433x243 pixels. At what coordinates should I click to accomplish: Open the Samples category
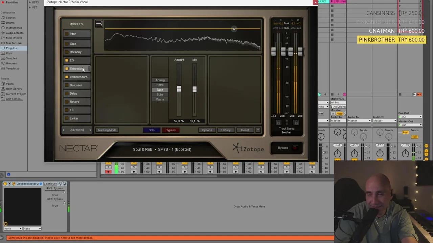[x=11, y=58]
